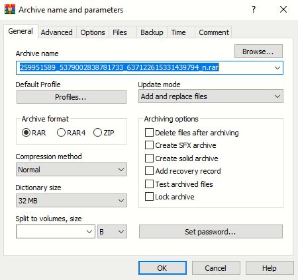Viewport: 298px width, 280px height.
Task: Open the Comment tab
Action: click(214, 32)
